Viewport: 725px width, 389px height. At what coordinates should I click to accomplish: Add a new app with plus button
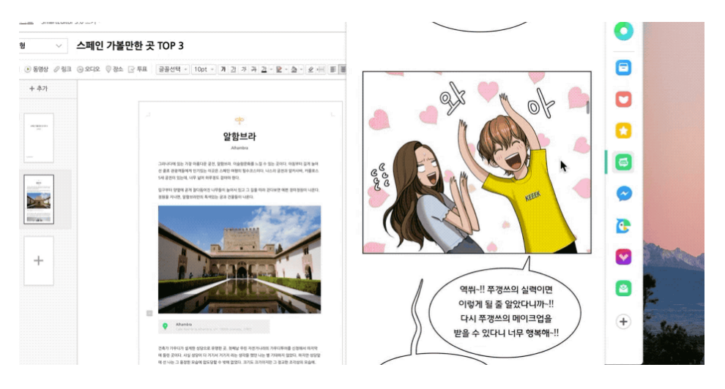(x=623, y=322)
